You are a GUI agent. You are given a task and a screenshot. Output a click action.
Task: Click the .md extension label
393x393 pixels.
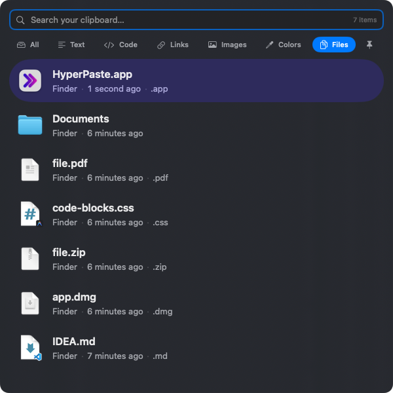tap(160, 356)
